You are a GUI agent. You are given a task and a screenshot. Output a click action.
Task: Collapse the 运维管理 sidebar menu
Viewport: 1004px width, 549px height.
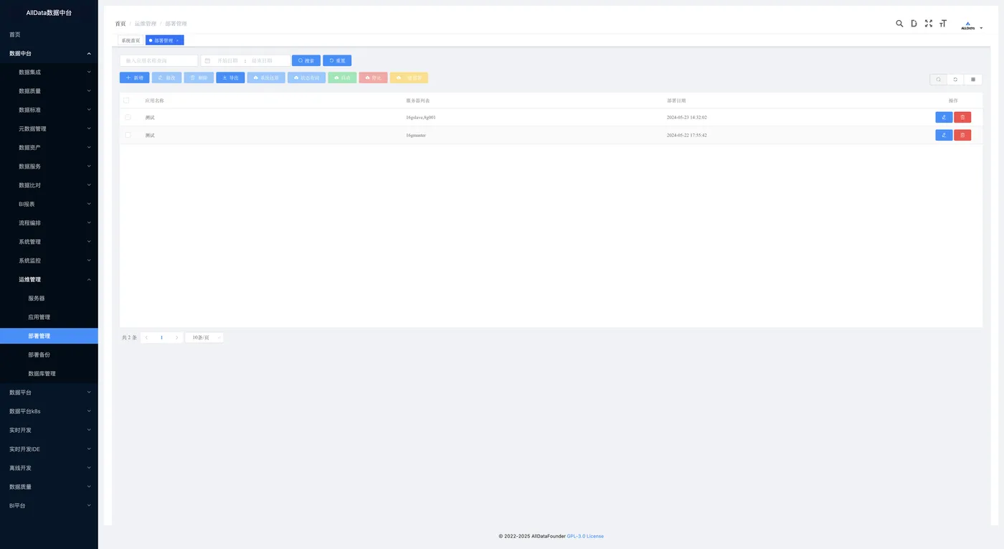[x=49, y=279]
